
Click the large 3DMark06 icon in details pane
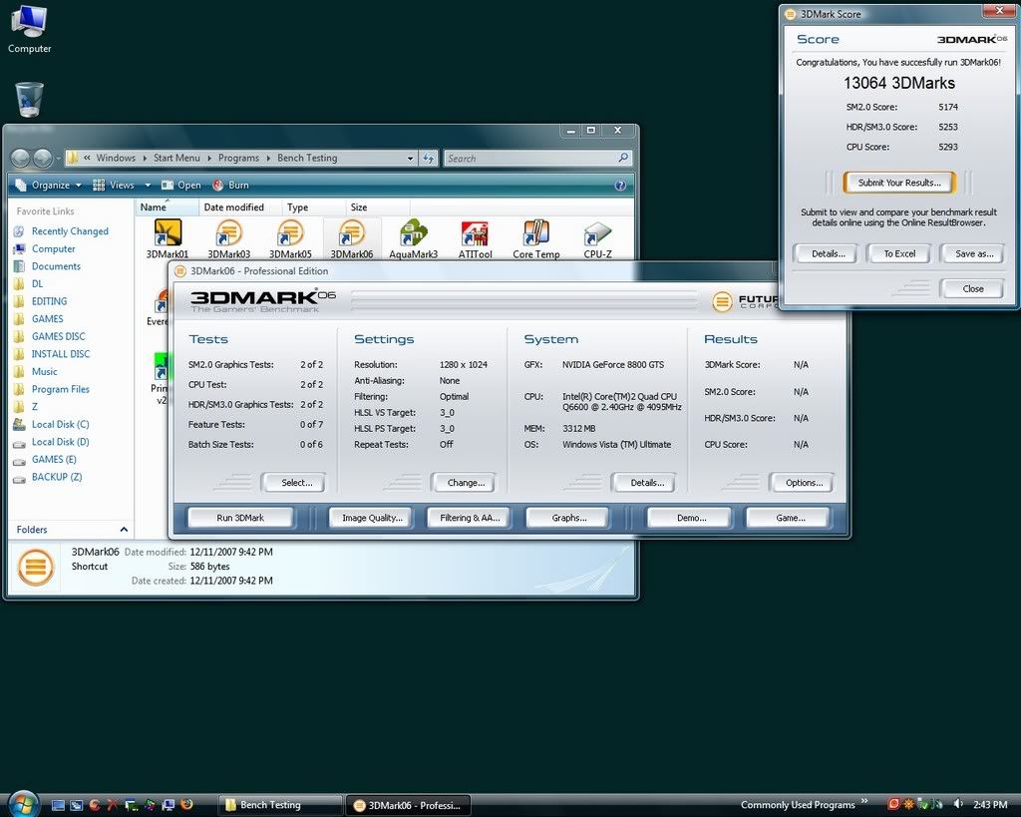click(35, 567)
